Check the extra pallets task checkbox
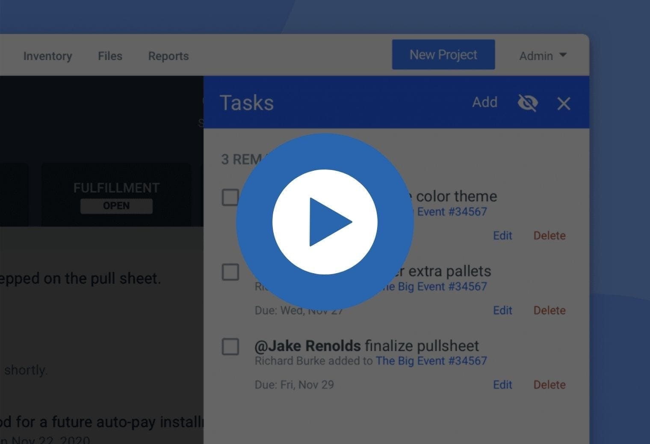Image resolution: width=650 pixels, height=444 pixels. [230, 272]
